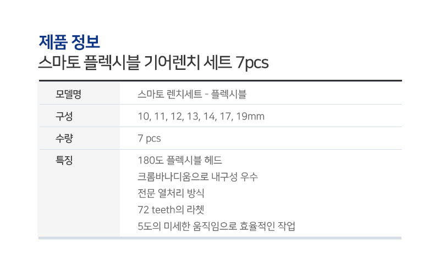
Task: Click the '180도 플렉시블 헤드' feature line
Action: [x=180, y=160]
